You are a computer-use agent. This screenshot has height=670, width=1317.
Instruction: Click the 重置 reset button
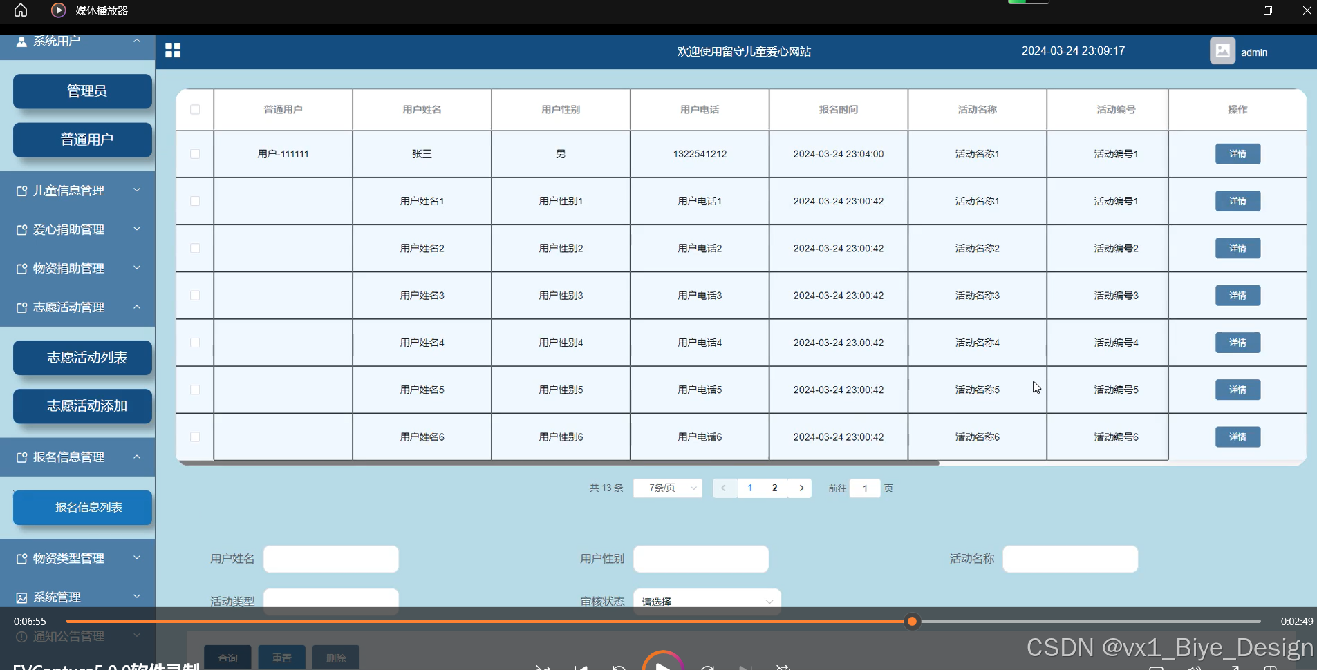[281, 658]
